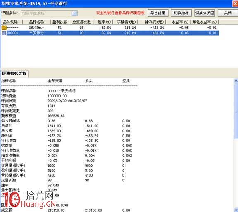
Task: Click the 收益率(%) column header
Action: tap(178, 22)
